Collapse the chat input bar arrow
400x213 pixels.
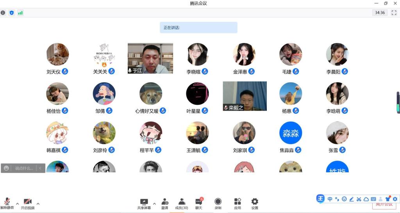tap(40, 168)
